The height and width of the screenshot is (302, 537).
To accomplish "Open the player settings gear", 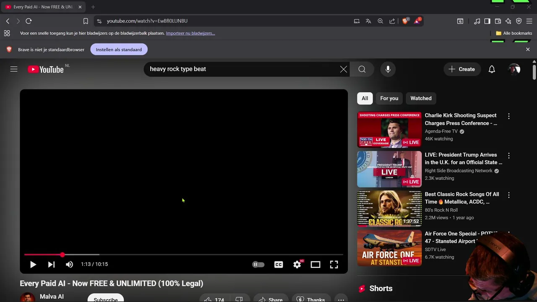I will [x=297, y=264].
